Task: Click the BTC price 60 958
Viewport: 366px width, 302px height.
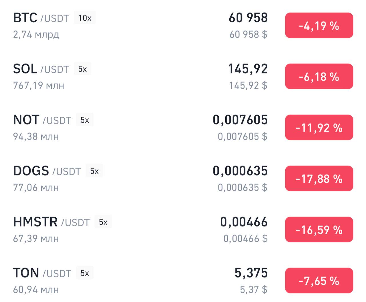Action: (248, 18)
